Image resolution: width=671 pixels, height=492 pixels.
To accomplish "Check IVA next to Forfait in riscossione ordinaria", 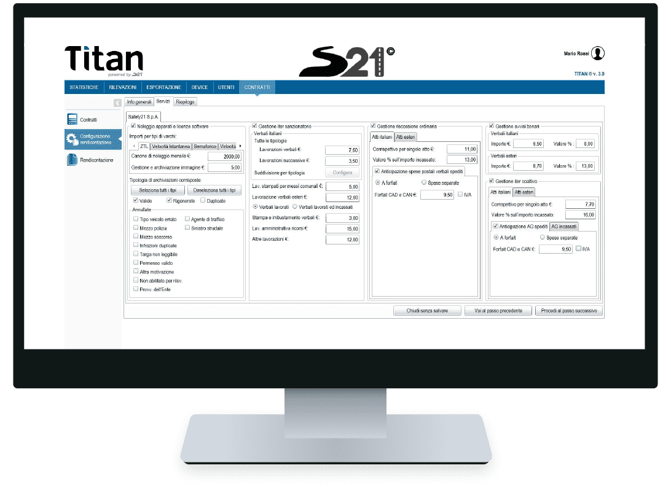I will click(x=460, y=194).
